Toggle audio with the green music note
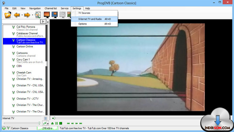Viewport: 234px width, 132px height. tap(45, 123)
